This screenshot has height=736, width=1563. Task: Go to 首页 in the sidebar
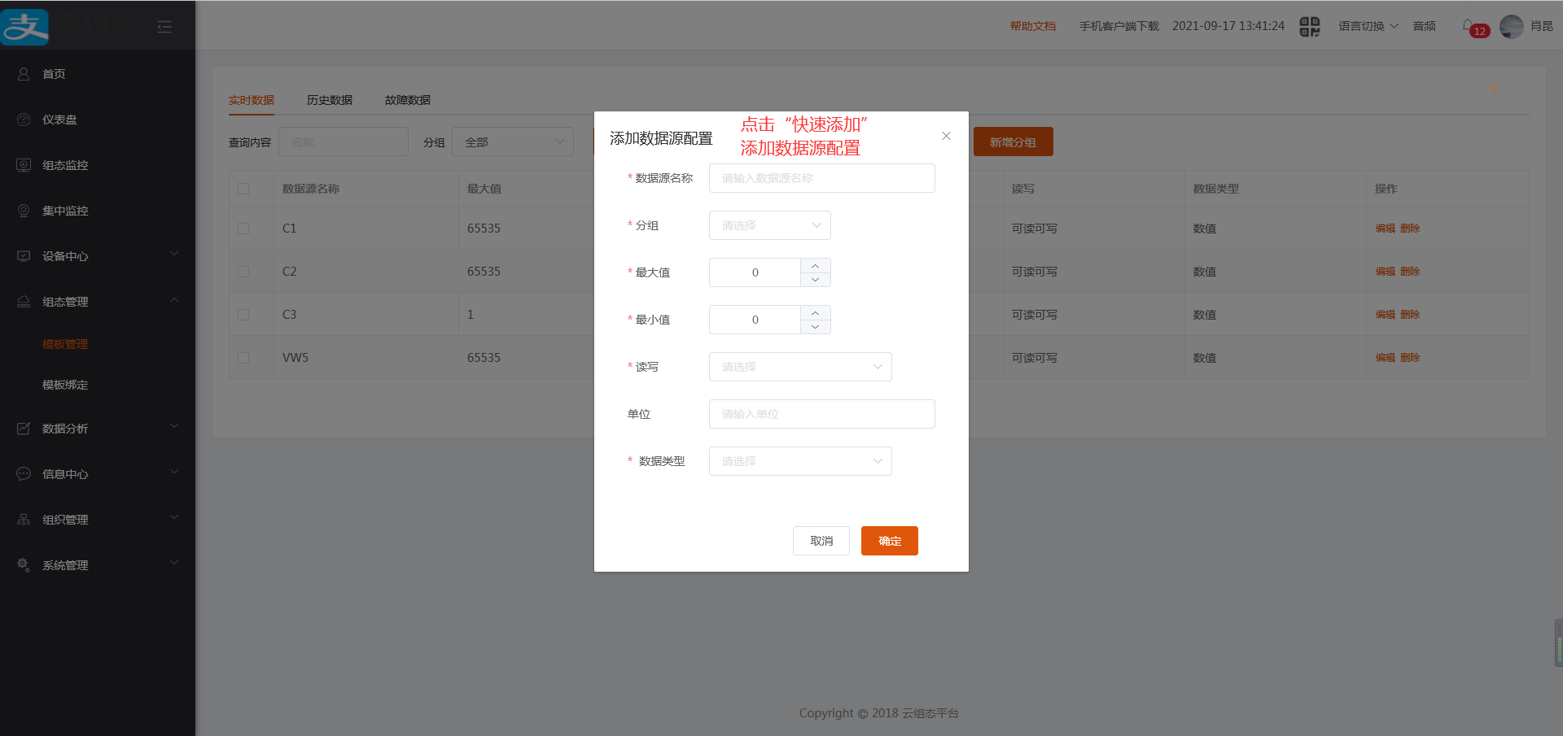tap(54, 74)
